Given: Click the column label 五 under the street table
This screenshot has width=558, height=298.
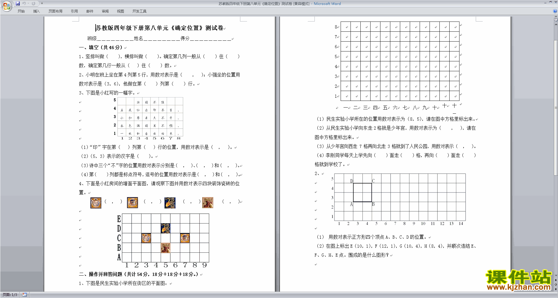Looking at the screenshot, I should (385, 108).
